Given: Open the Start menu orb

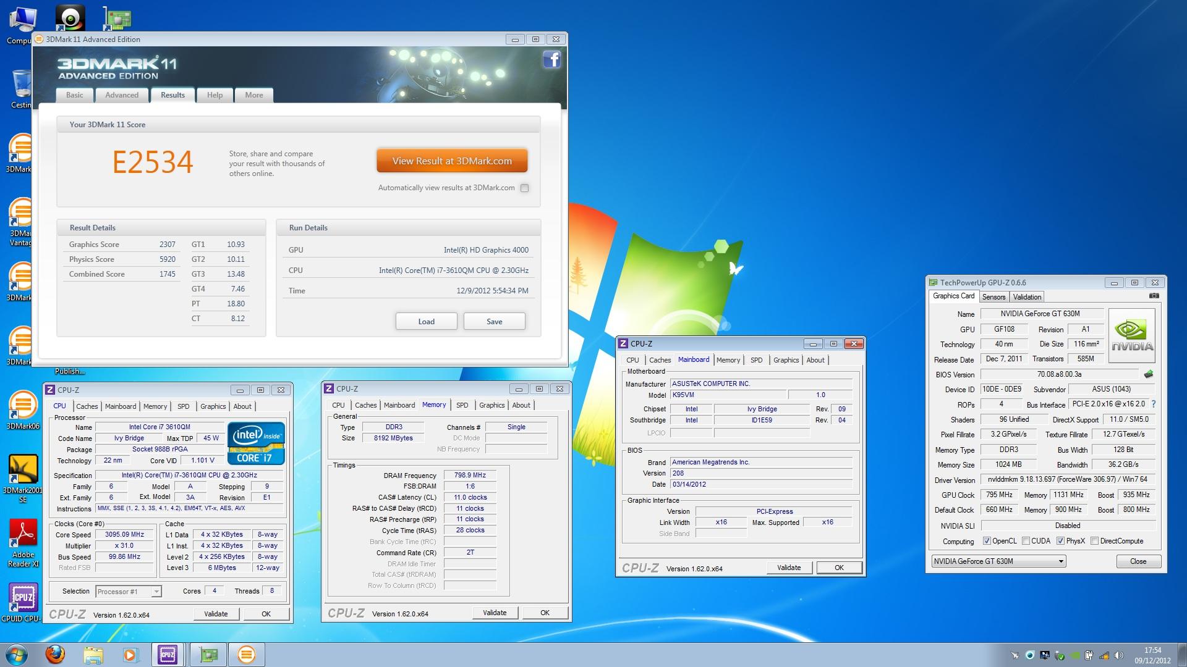Looking at the screenshot, I should pos(17,654).
